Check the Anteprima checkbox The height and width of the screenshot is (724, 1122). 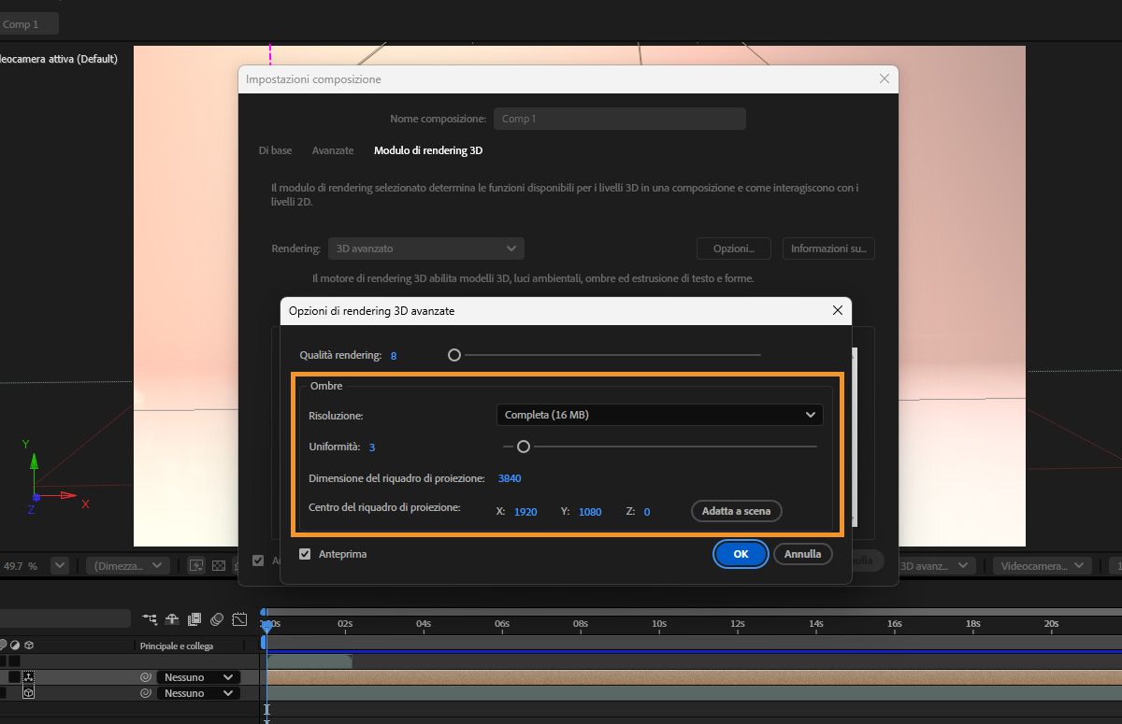pos(305,554)
